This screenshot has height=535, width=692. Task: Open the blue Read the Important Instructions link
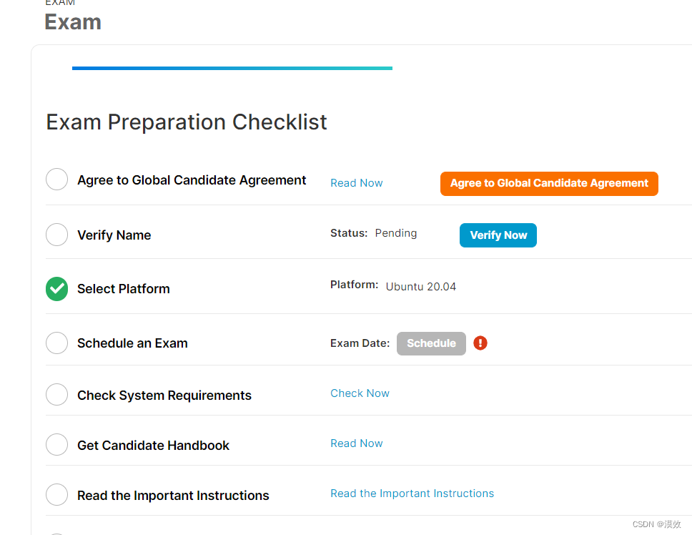412,494
